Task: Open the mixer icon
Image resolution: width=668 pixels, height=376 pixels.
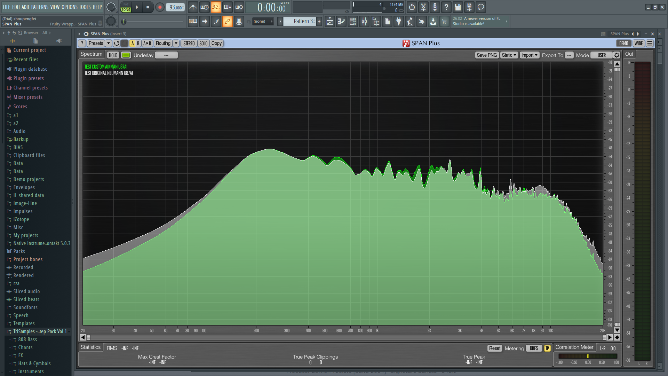Action: click(364, 22)
